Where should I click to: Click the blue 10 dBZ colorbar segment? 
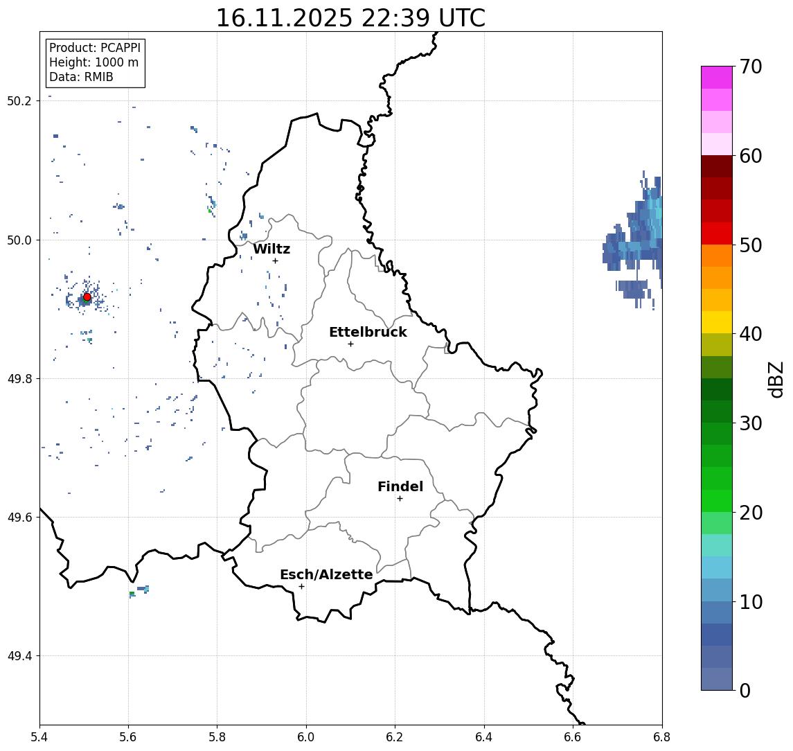(x=717, y=590)
